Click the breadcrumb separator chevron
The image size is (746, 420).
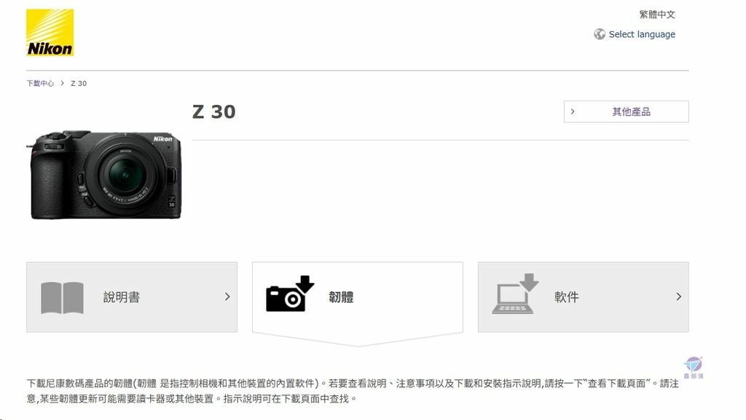(62, 83)
